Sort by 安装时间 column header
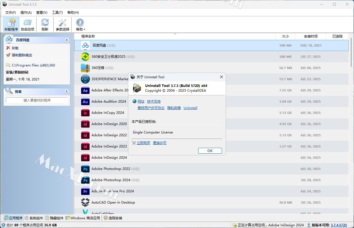This screenshot has height=228, width=354. 311,36
